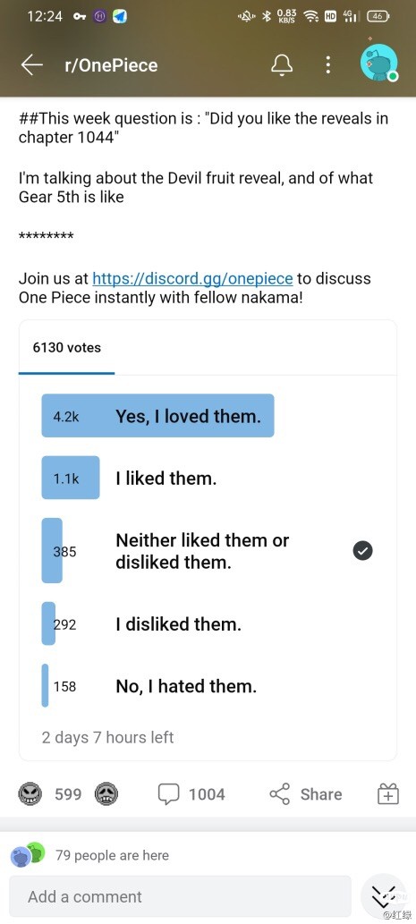This screenshot has height=924, width=416.
Task: Tap the gift award icon
Action: click(388, 793)
